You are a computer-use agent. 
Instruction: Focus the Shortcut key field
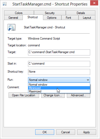click(59, 72)
